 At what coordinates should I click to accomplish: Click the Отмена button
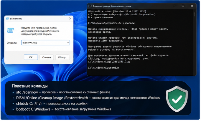point(47,57)
